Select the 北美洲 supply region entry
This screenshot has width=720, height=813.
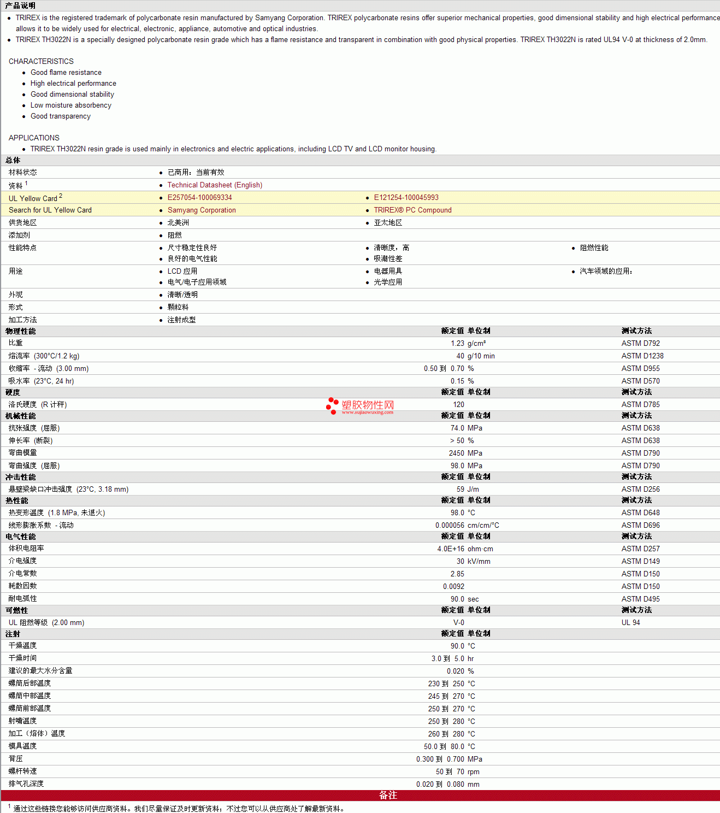pos(178,223)
